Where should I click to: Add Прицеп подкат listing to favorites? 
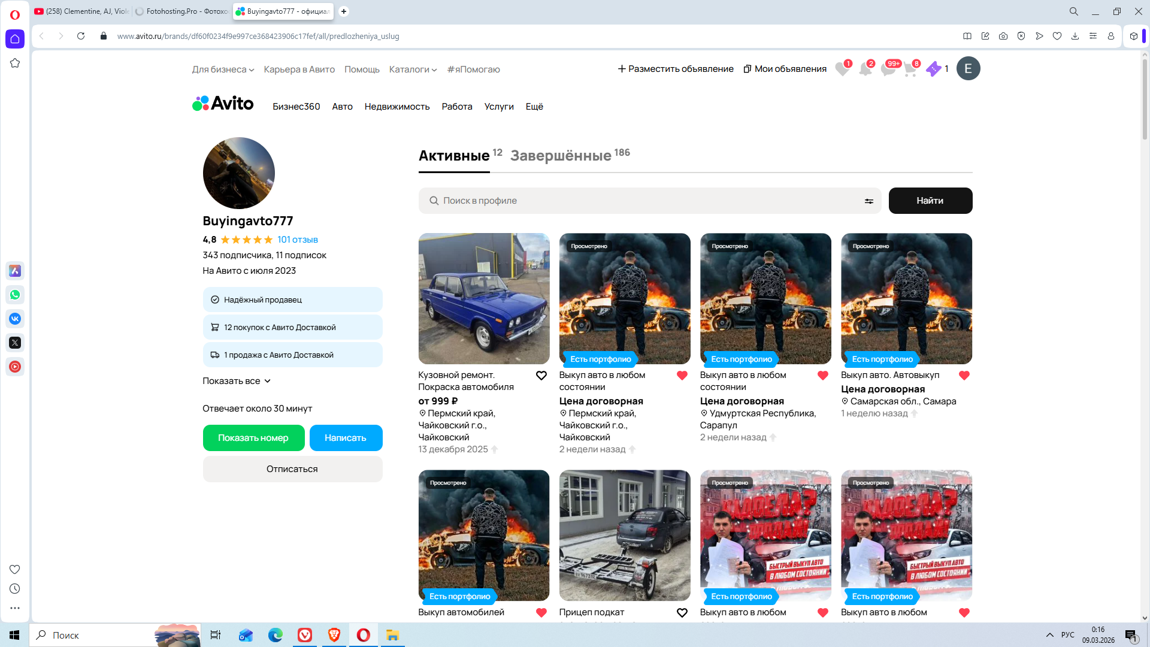tap(682, 613)
